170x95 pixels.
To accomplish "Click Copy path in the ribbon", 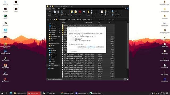I will (64, 13).
